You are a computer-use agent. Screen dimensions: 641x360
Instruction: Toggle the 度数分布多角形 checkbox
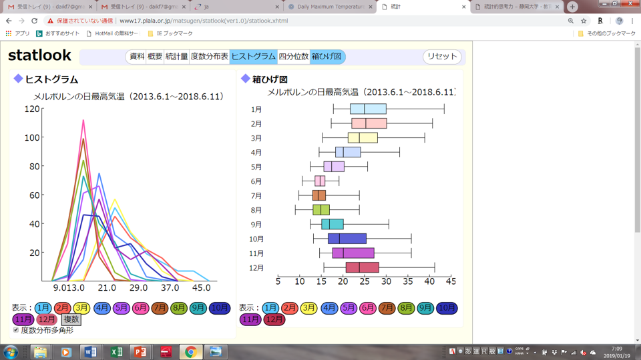[16, 330]
